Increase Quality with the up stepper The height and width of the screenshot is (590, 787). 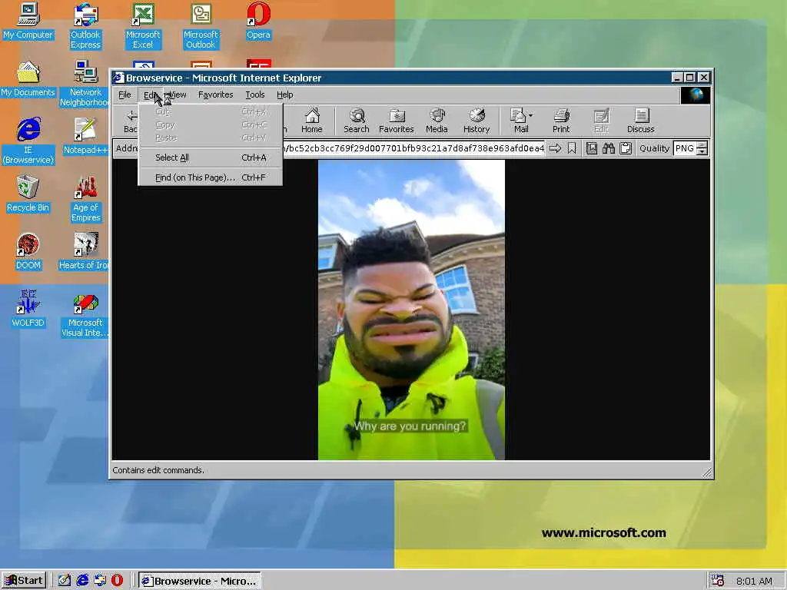click(702, 145)
